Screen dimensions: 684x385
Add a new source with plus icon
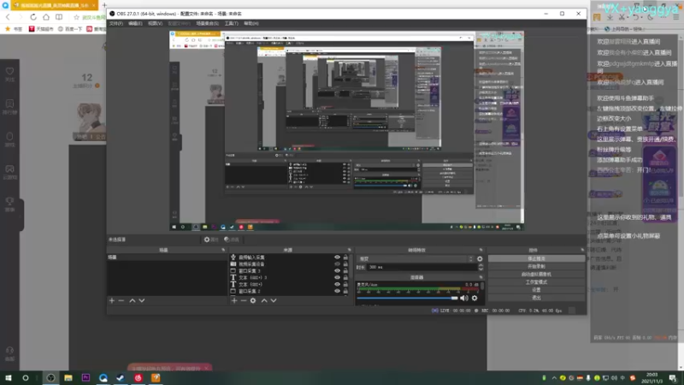[234, 301]
